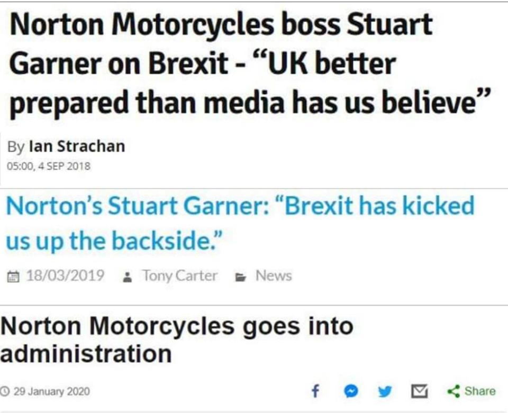The height and width of the screenshot is (413, 508).
Task: Click the Share text label
Action: [x=481, y=391]
